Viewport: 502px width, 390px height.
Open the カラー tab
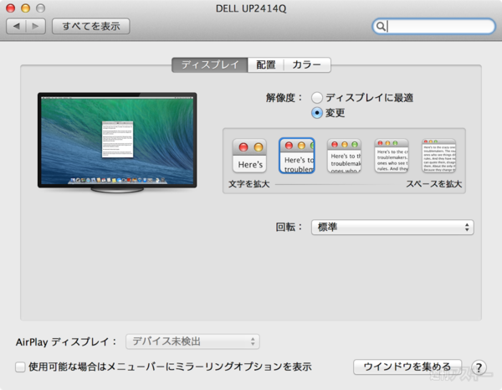click(x=307, y=65)
